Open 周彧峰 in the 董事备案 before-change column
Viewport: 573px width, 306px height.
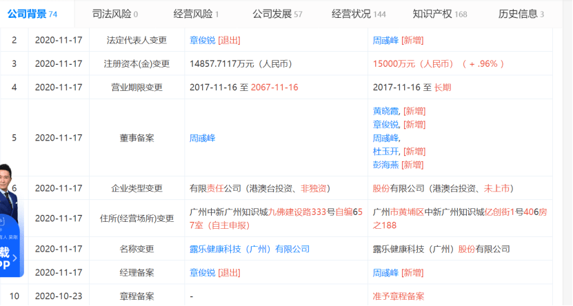coord(203,138)
